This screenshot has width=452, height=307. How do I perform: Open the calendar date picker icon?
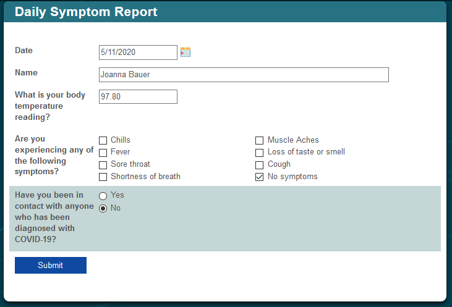[185, 52]
